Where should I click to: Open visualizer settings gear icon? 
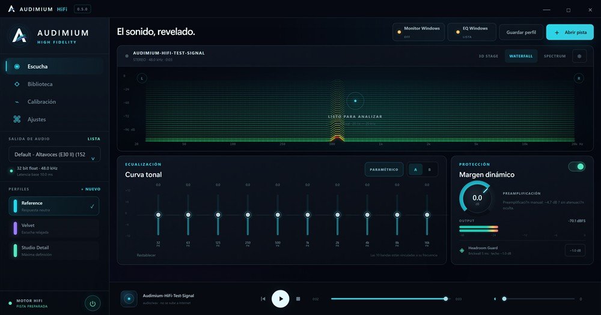pyautogui.click(x=579, y=56)
